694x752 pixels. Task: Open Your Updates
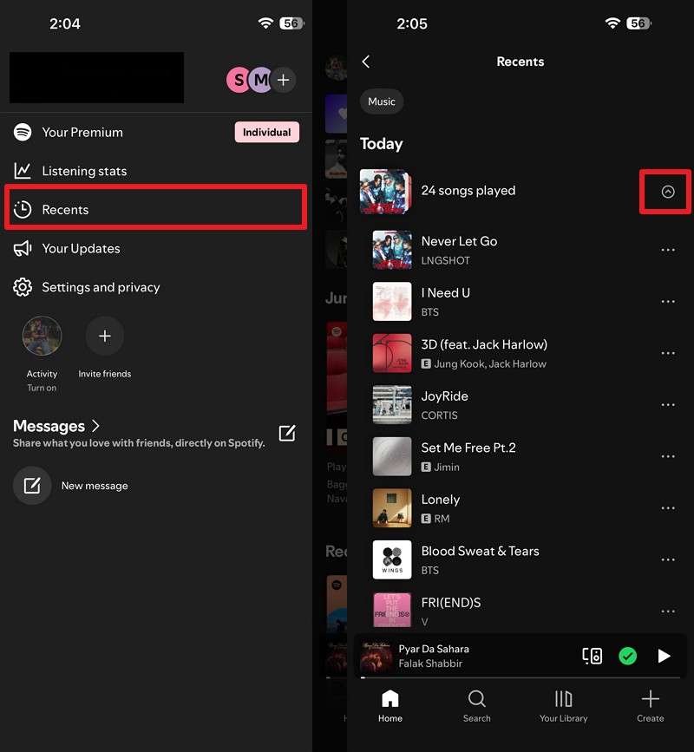(156, 248)
